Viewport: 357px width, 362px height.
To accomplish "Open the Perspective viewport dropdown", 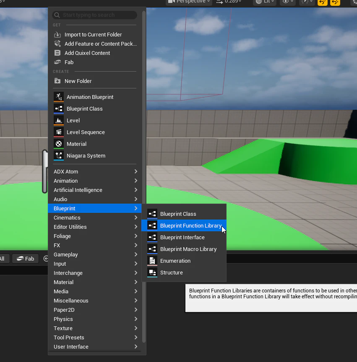I will [189, 2].
